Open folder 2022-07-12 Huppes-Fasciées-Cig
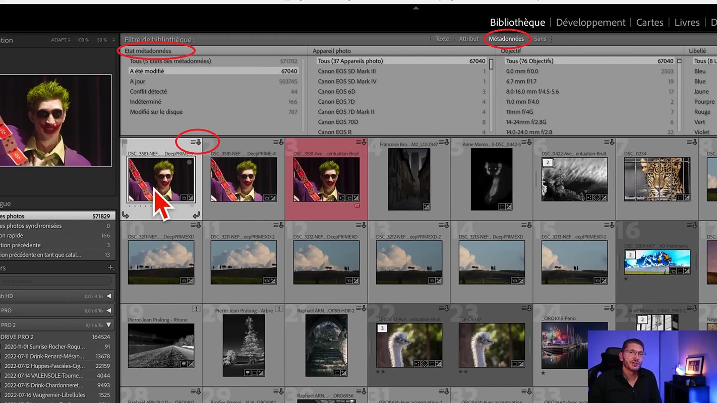 point(56,366)
